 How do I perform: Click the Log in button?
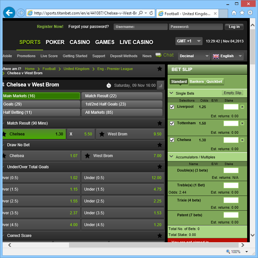234,27
